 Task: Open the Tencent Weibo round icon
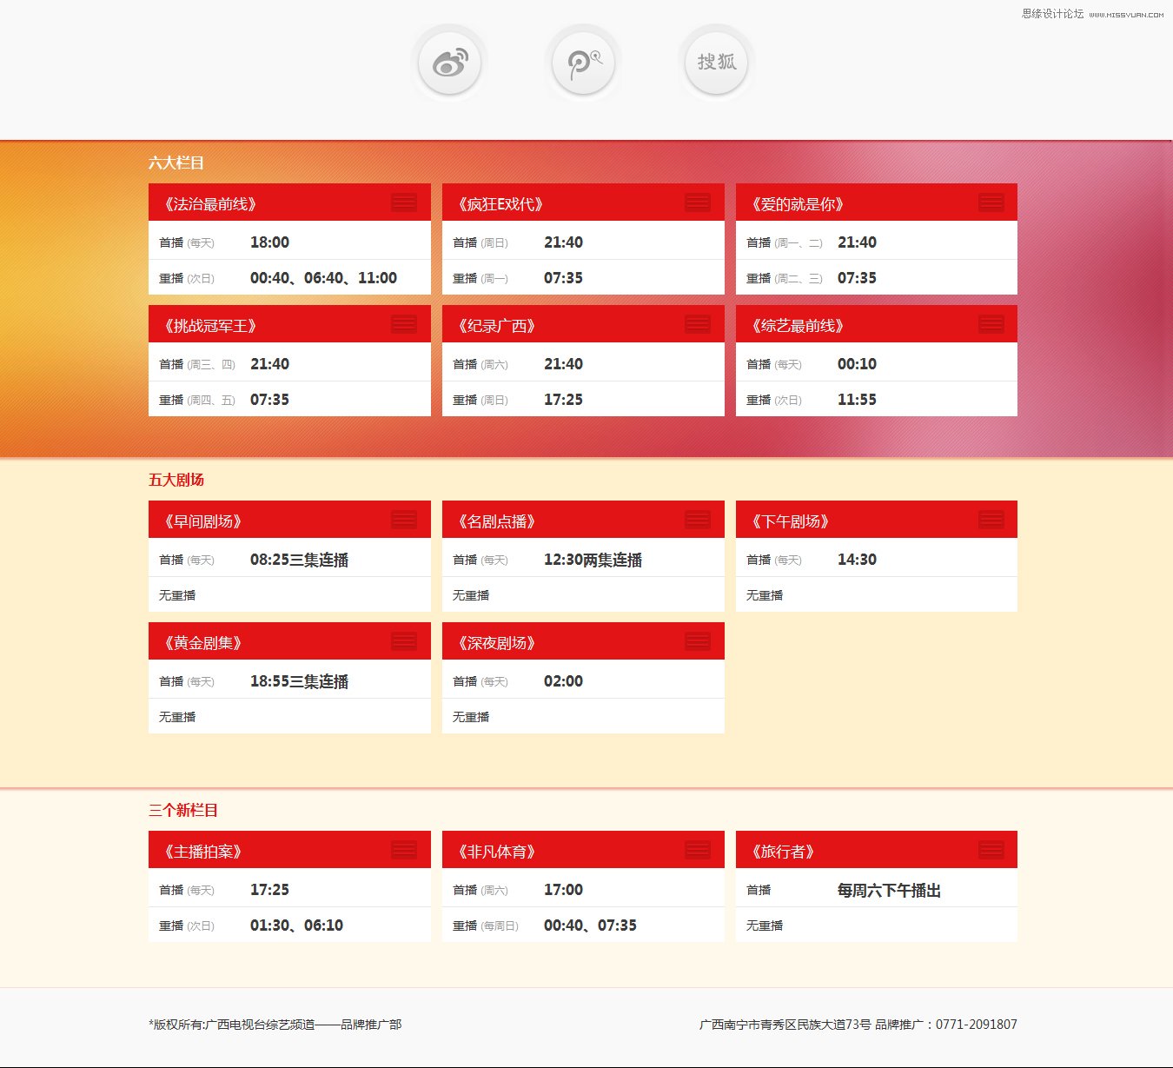(583, 63)
